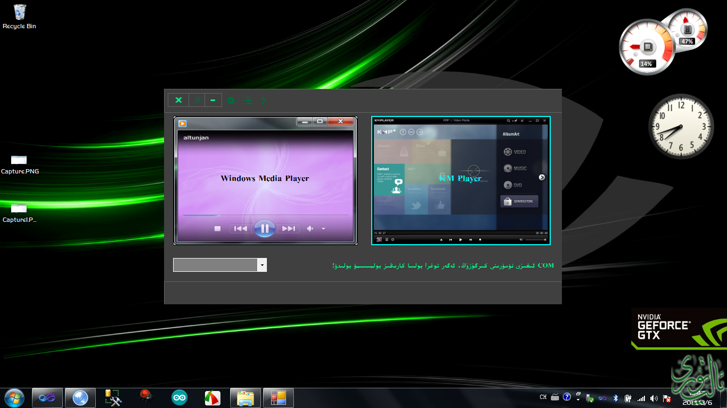Viewport: 727px width, 408px height.
Task: Open the globe browser taskbar icon
Action: tap(80, 397)
